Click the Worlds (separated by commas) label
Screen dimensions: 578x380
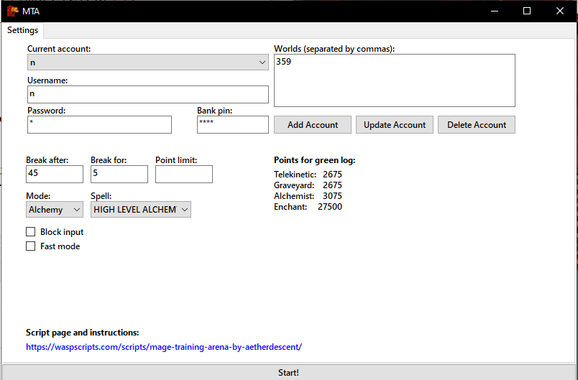tap(334, 49)
